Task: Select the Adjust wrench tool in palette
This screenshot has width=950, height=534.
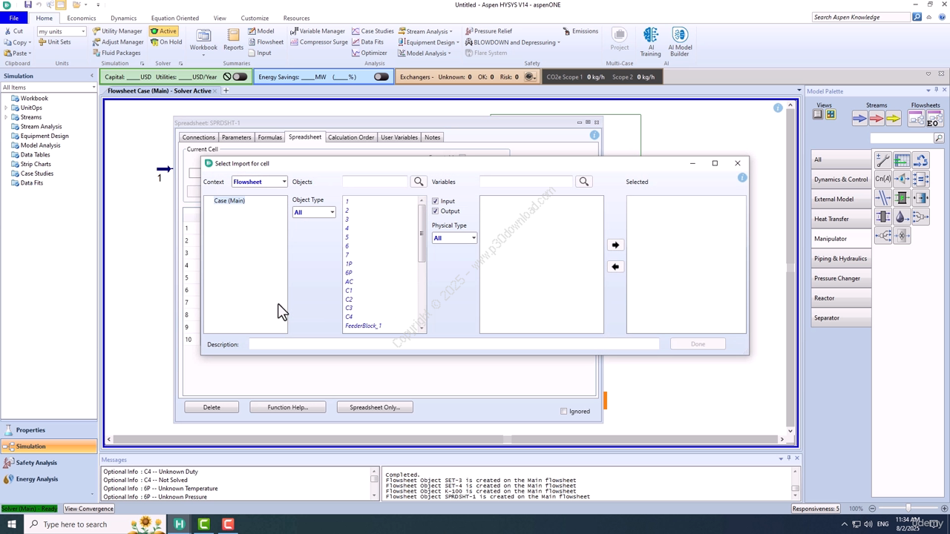Action: [883, 159]
